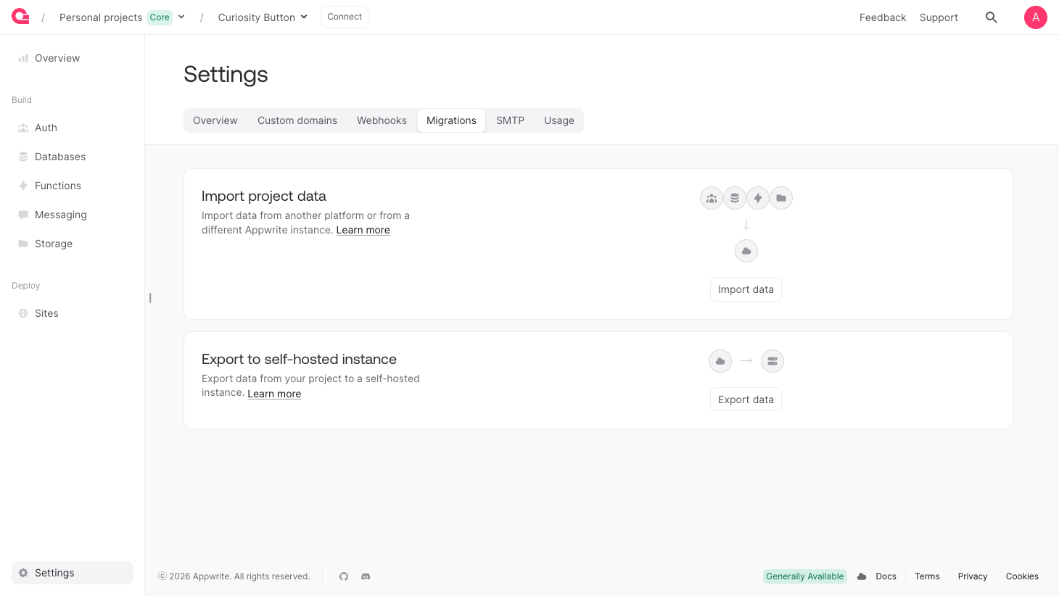
Task: Open Appwrite's Discord via the footer icon
Action: (366, 576)
